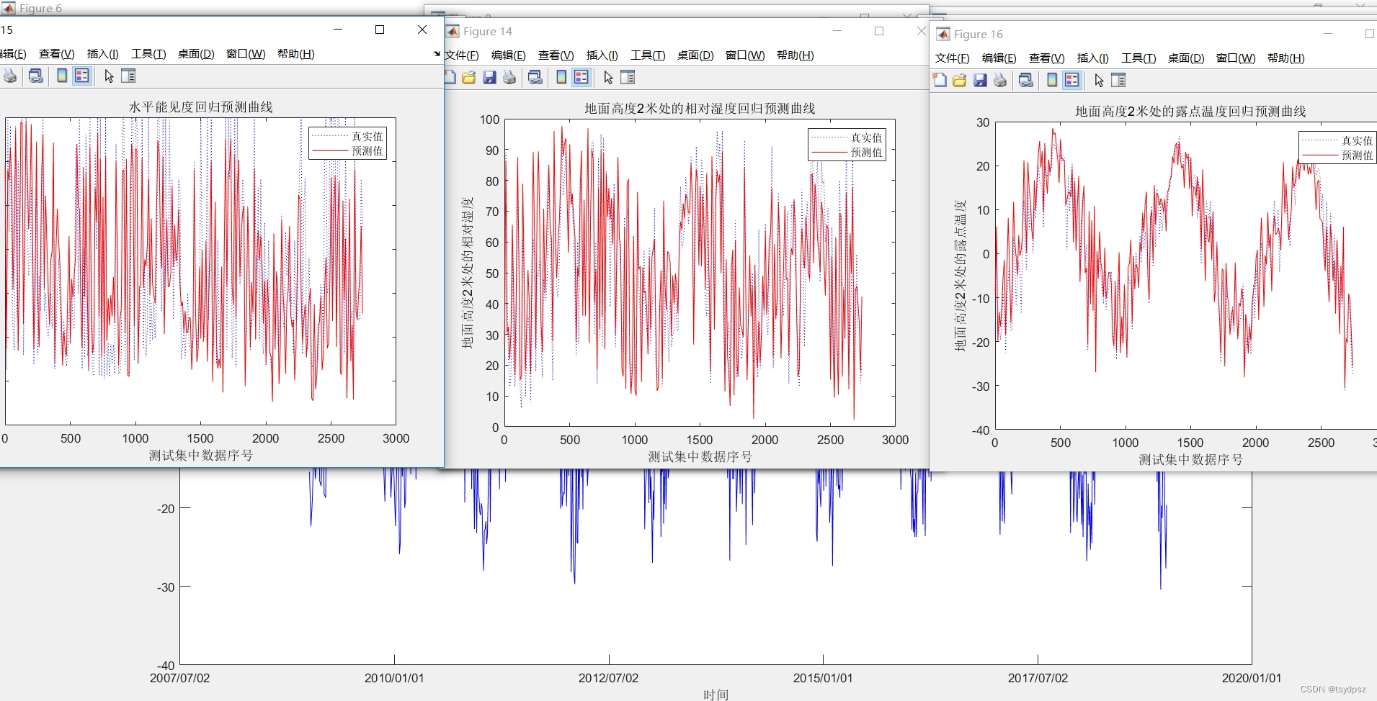Open 工具(T) menu in Figure 15
This screenshot has width=1377, height=701.
click(148, 54)
